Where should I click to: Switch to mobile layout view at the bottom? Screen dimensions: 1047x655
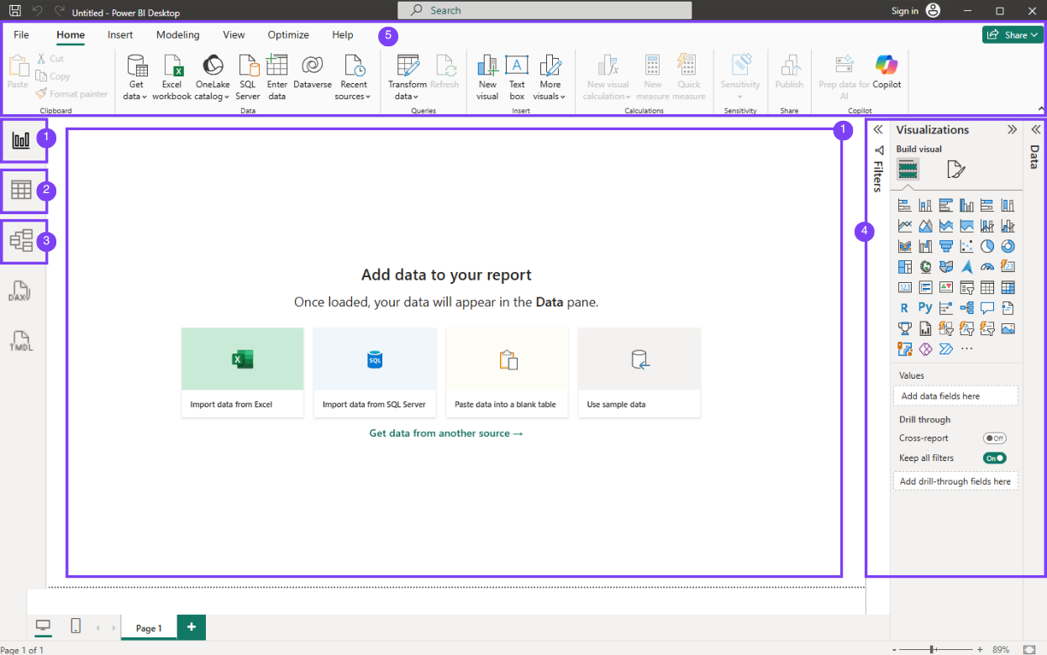tap(76, 626)
